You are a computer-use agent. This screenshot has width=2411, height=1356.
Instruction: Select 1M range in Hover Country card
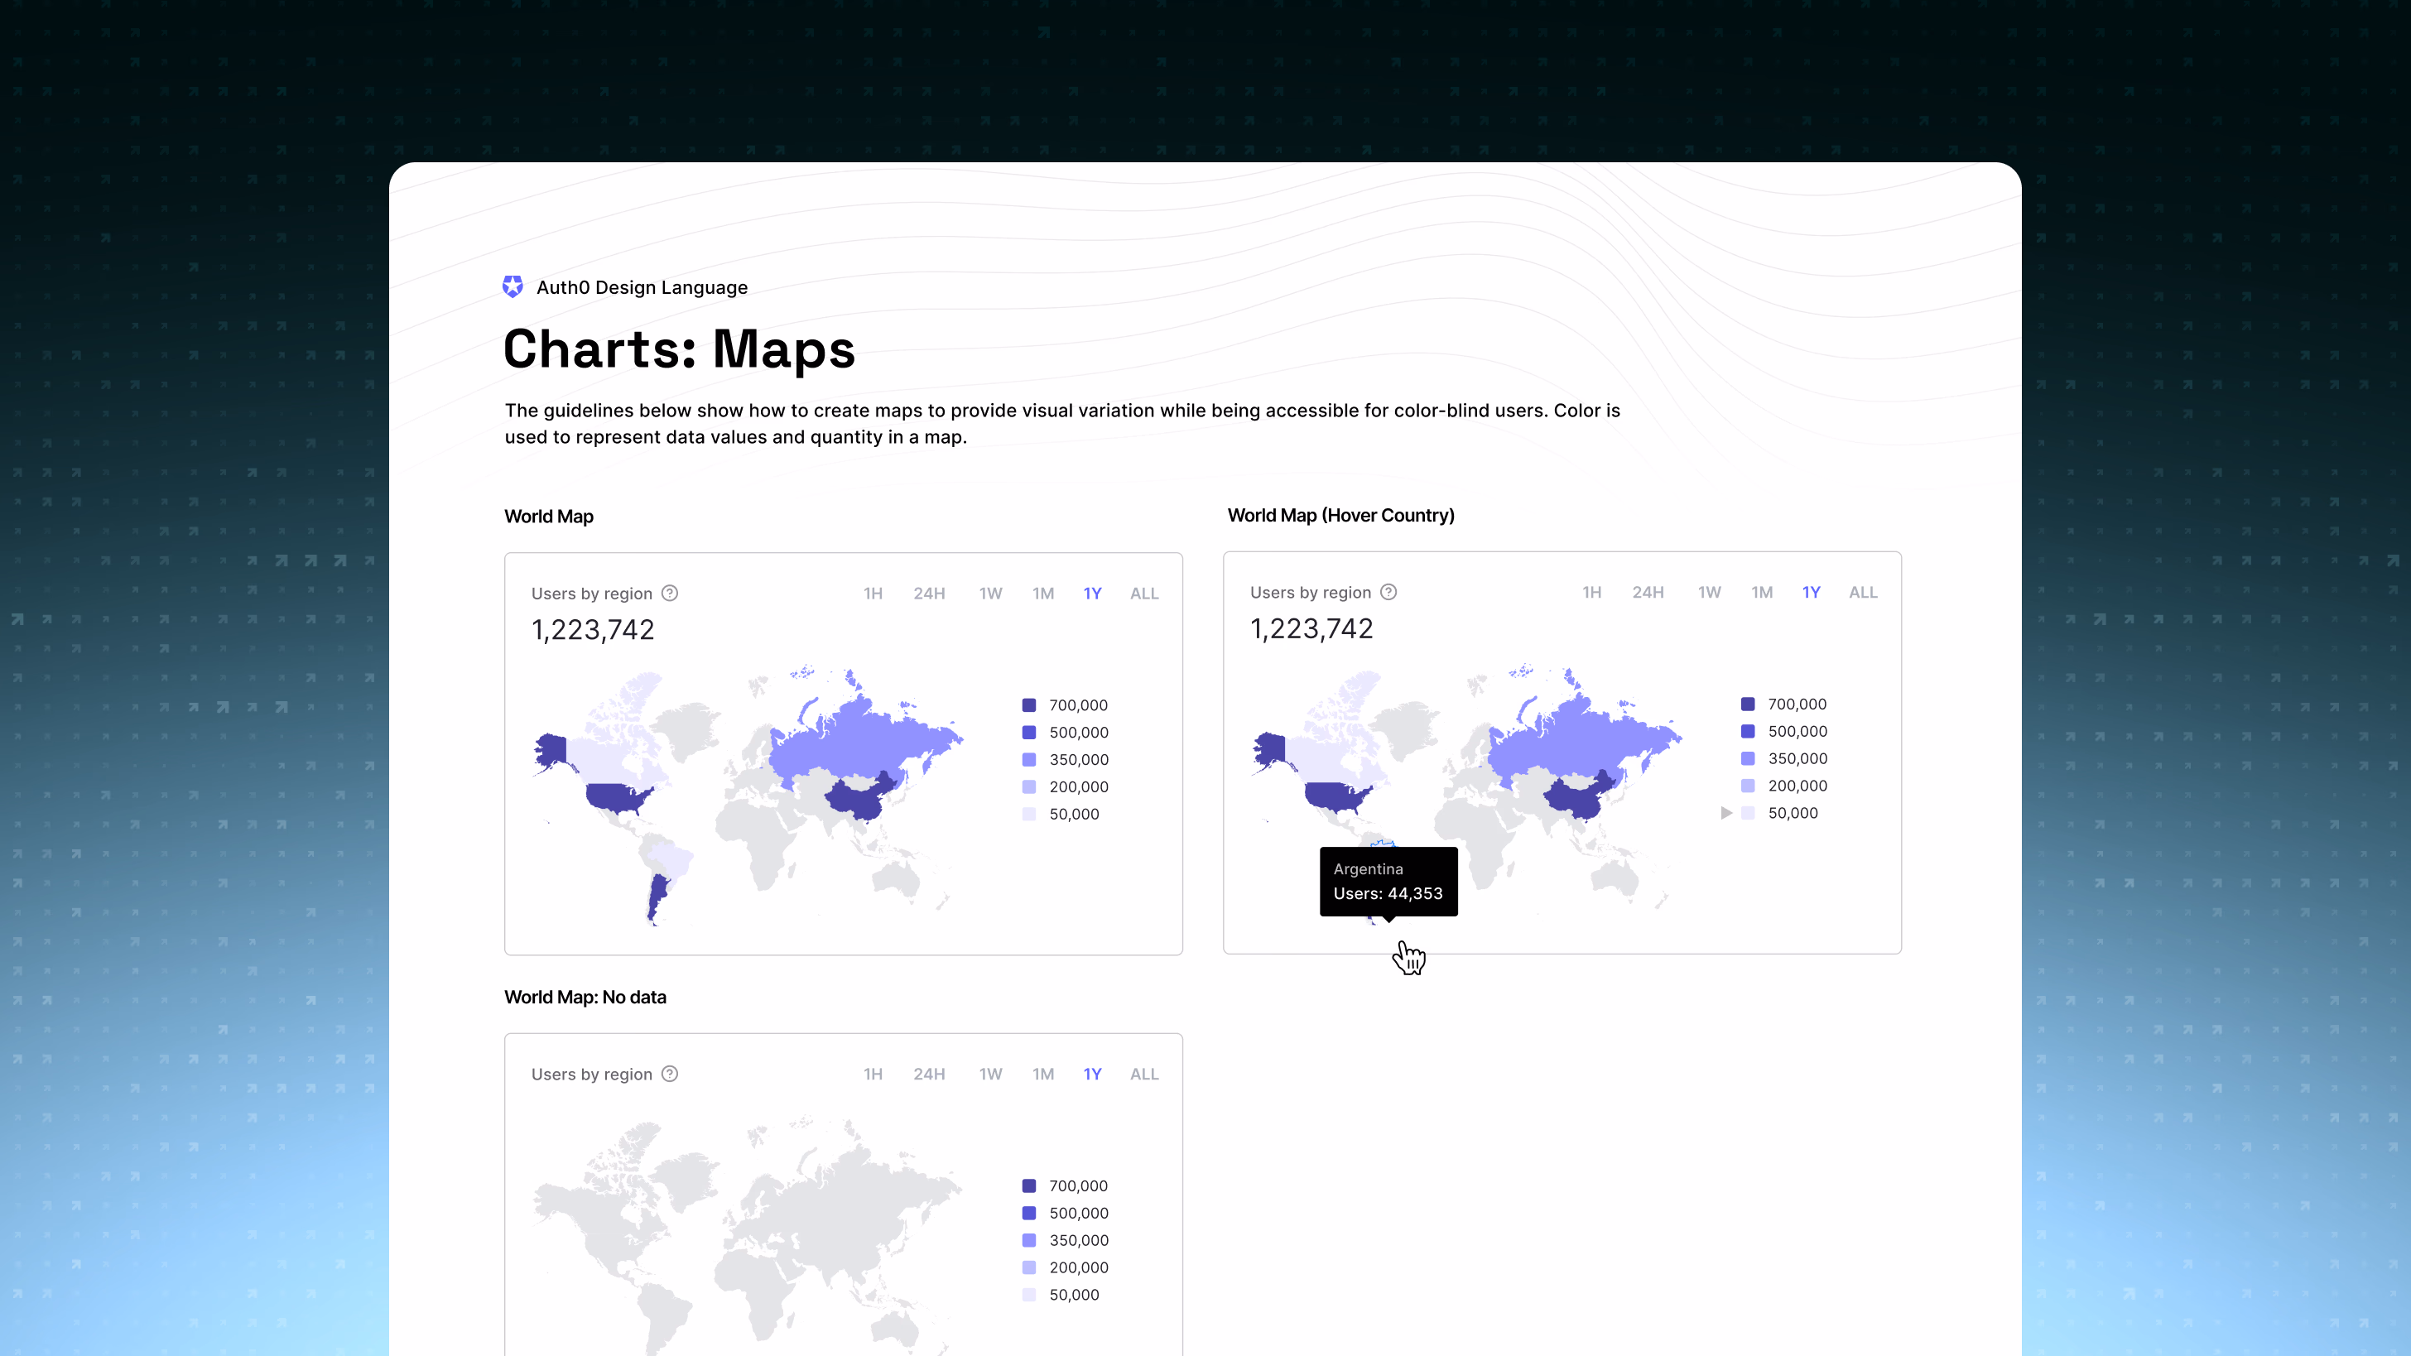click(x=1761, y=593)
